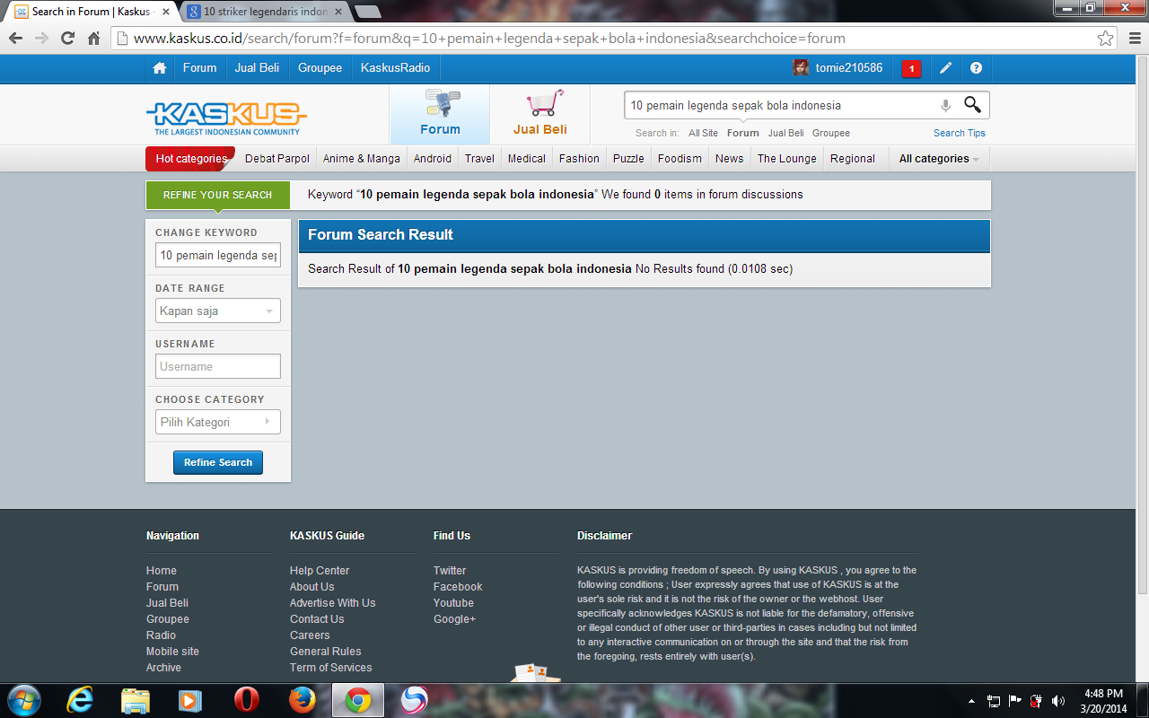Open the Android category
The height and width of the screenshot is (718, 1149).
point(433,159)
